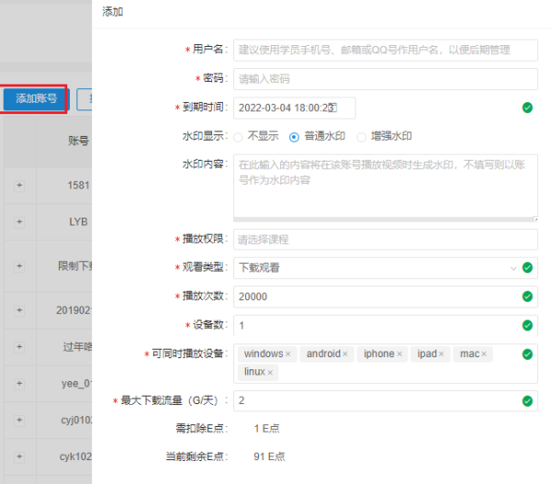Select 不显示 watermark option
551x484 pixels.
(239, 137)
